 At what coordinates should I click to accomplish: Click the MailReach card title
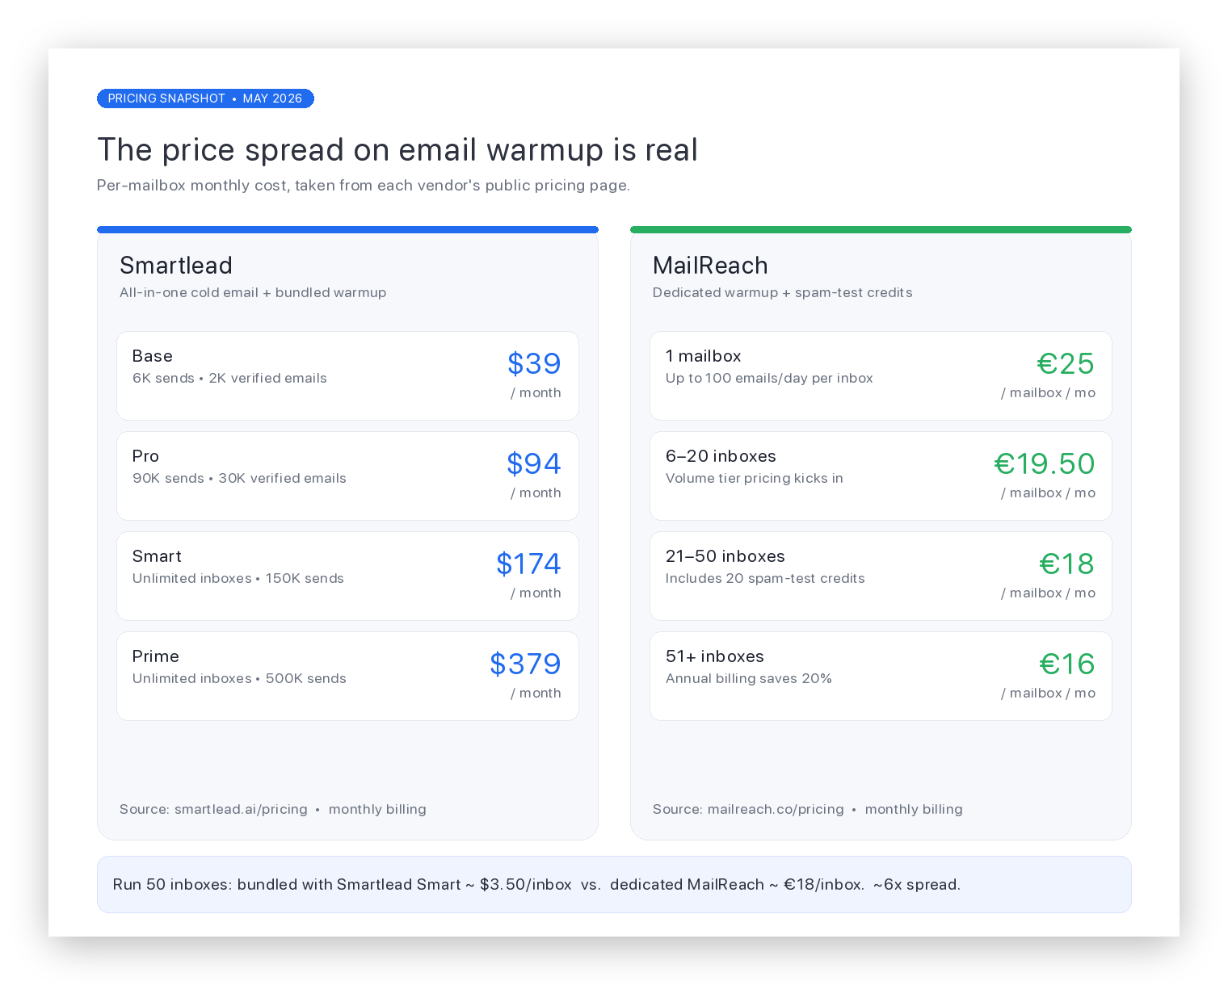(710, 266)
